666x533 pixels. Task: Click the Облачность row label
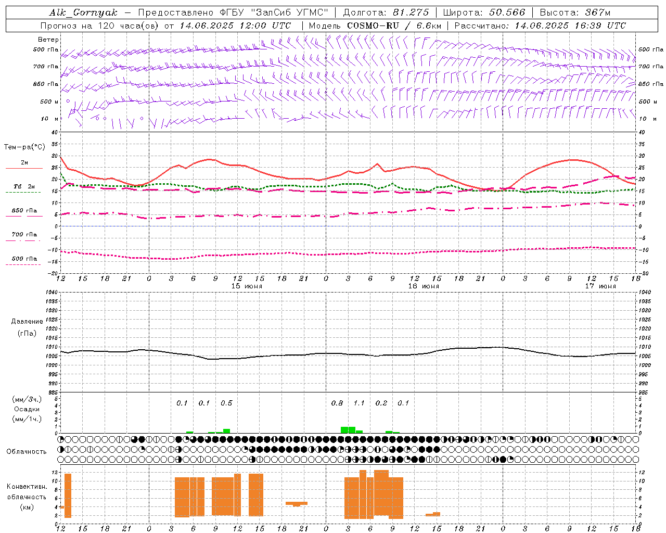pyautogui.click(x=27, y=452)
